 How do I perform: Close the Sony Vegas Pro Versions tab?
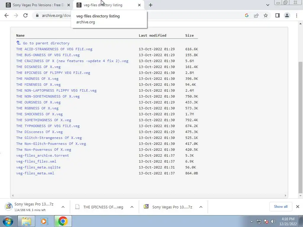point(68,5)
